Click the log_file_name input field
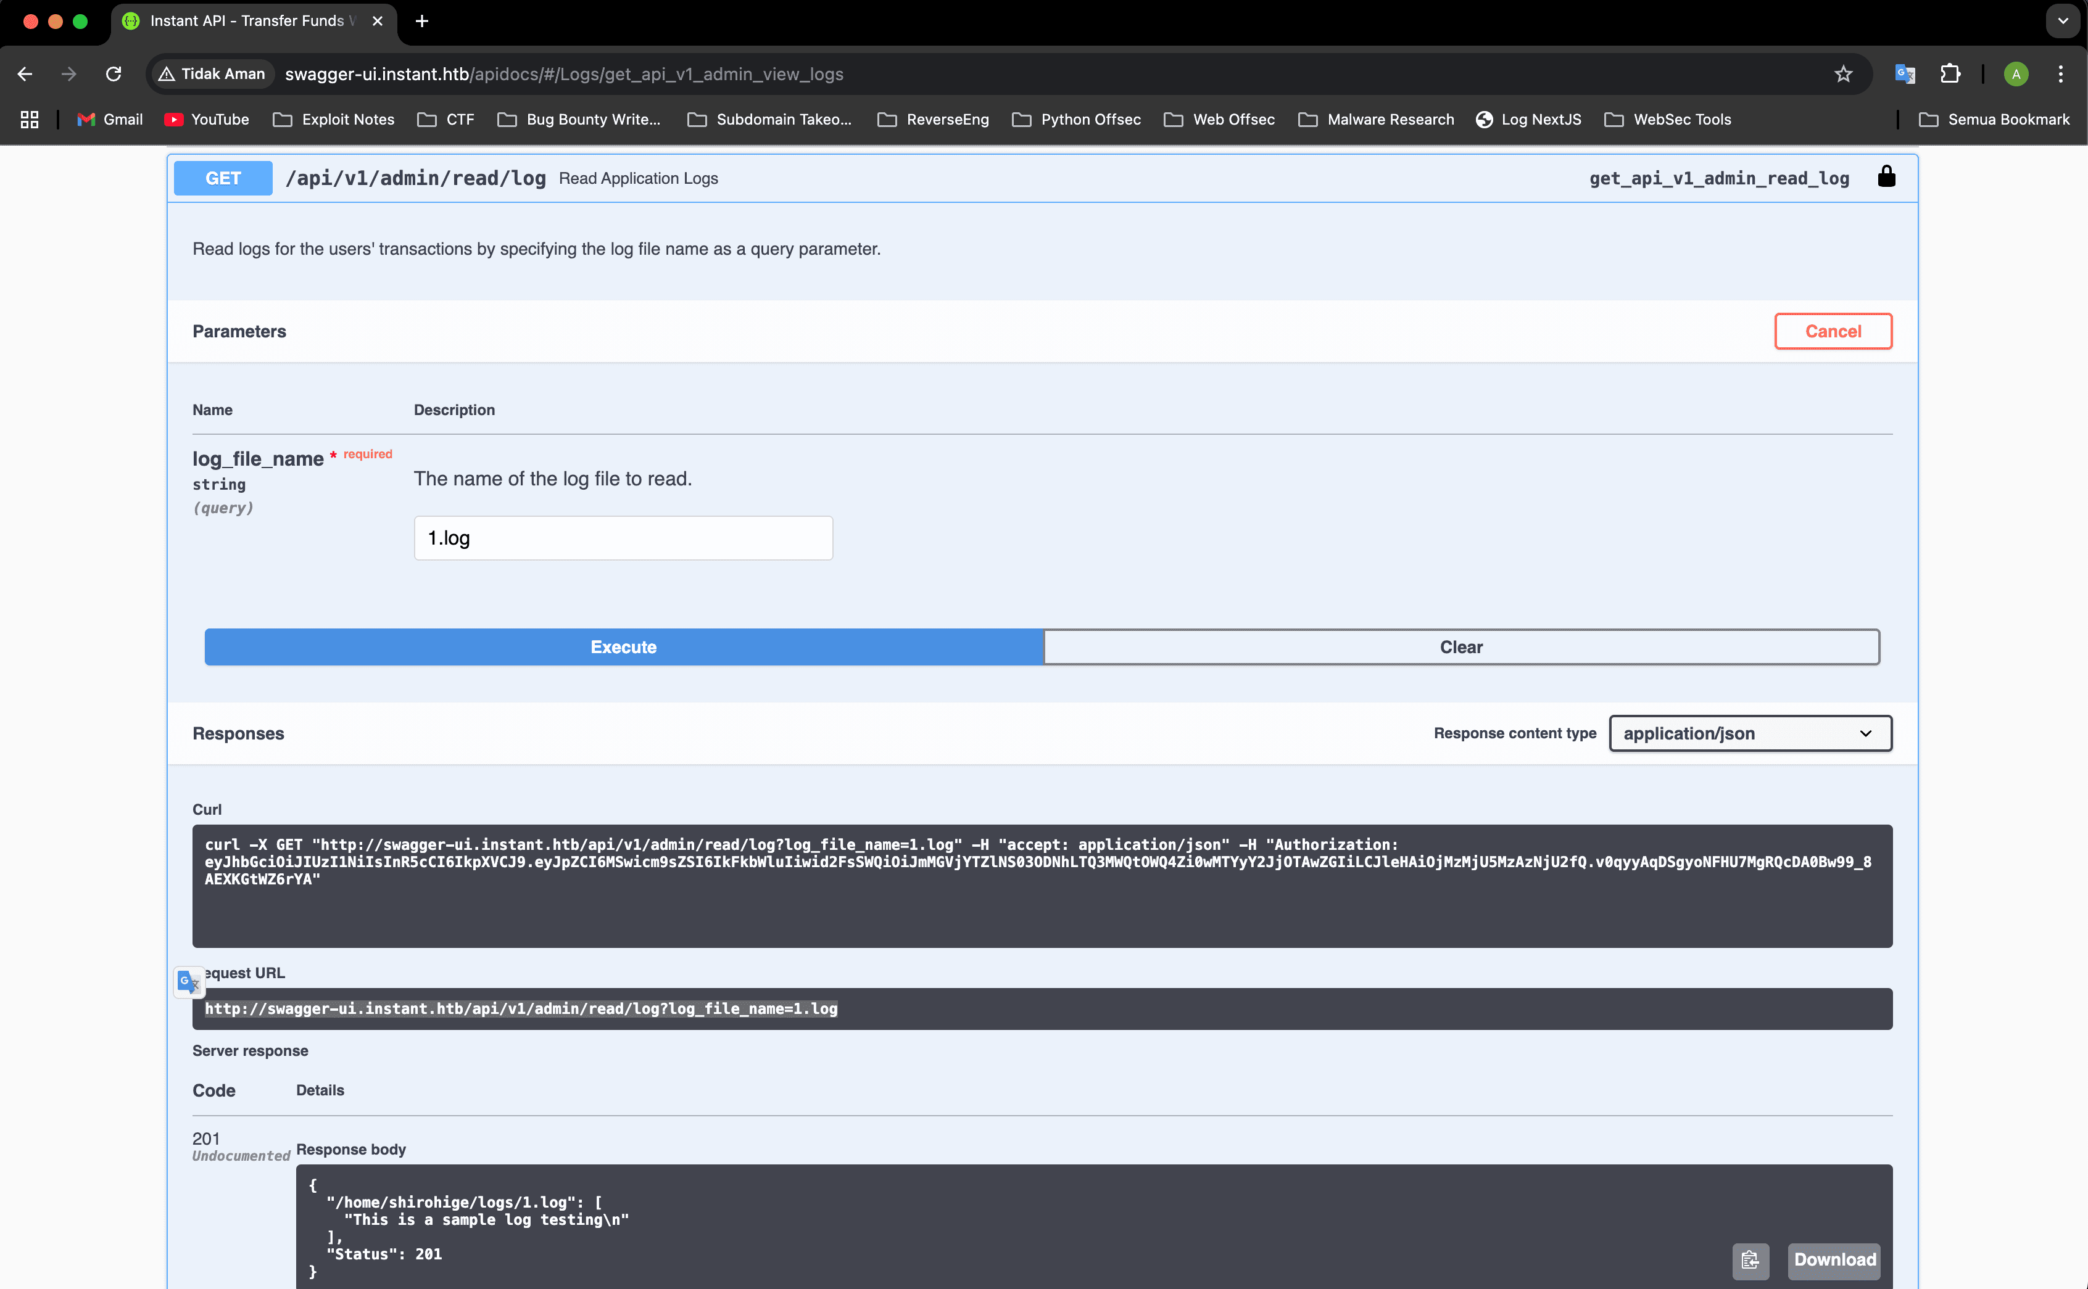This screenshot has height=1289, width=2088. tap(623, 538)
